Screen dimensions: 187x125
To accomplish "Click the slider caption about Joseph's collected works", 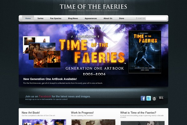I will [63, 83].
